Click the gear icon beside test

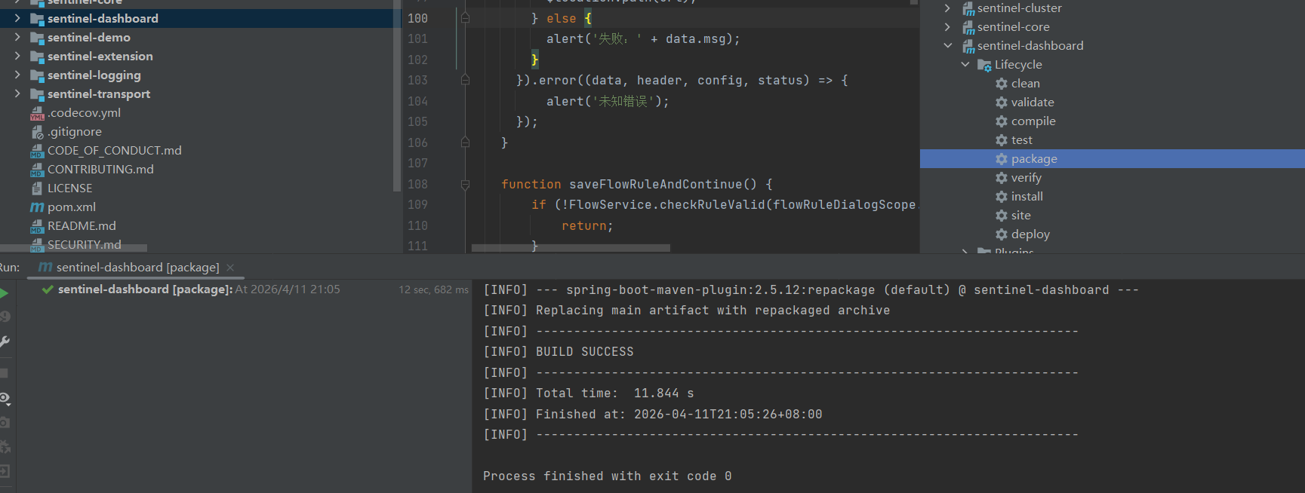(1002, 140)
